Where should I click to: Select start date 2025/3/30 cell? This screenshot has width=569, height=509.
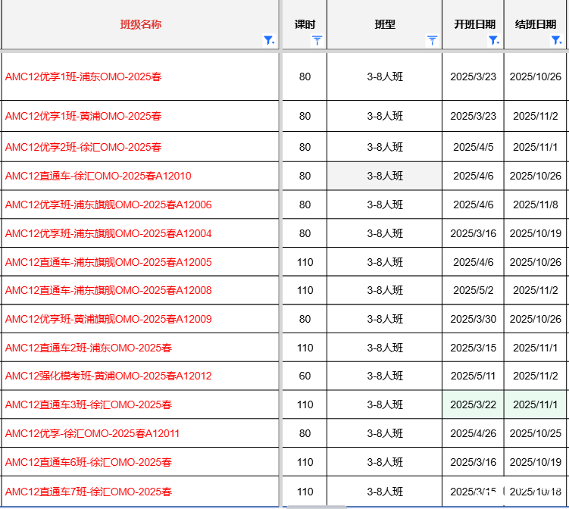(x=474, y=319)
